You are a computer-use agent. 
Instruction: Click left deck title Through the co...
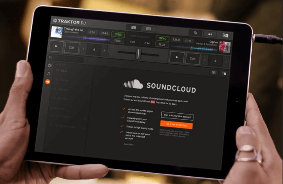pyautogui.click(x=74, y=30)
